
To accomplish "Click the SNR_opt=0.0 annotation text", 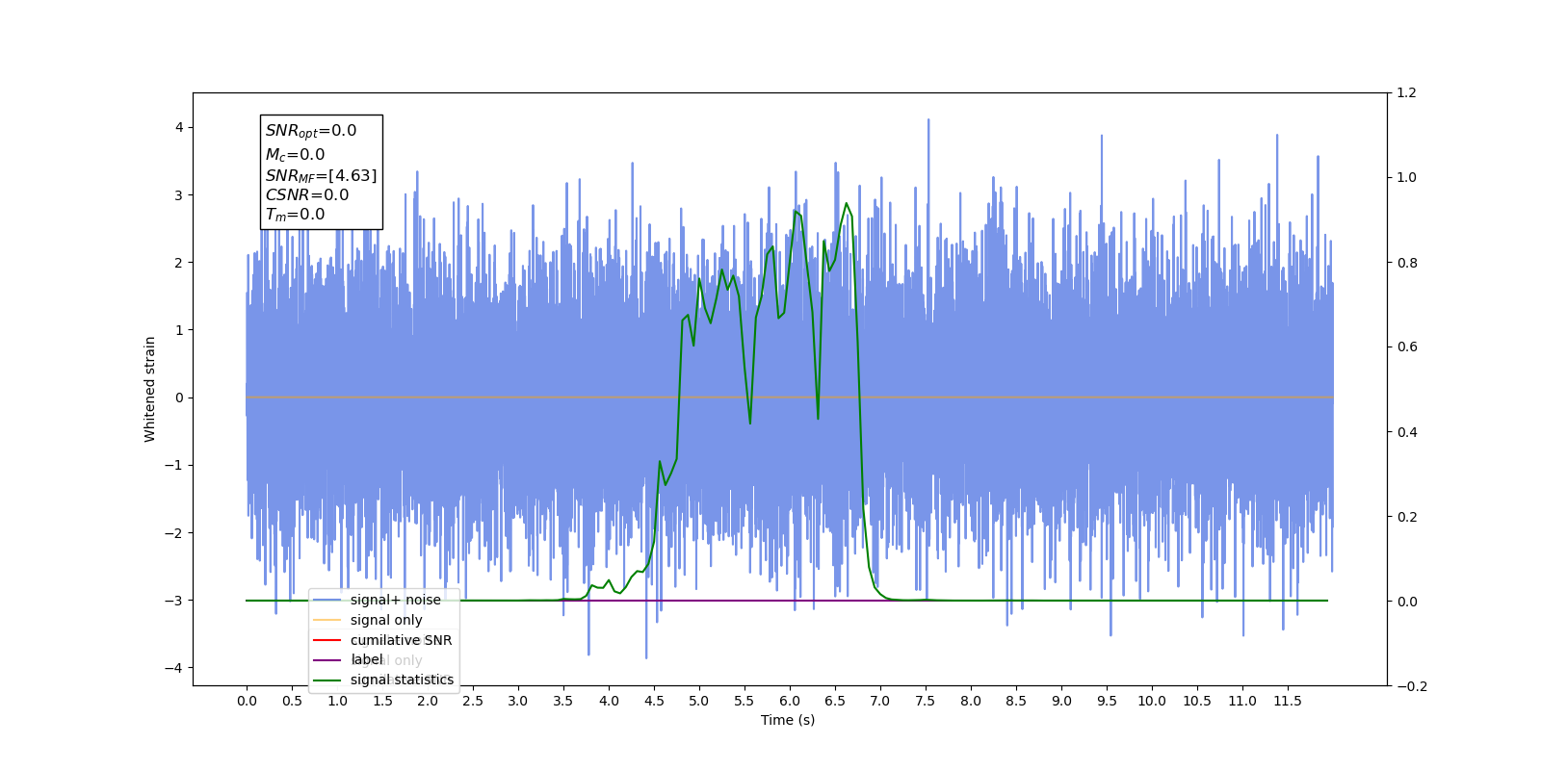I will pyautogui.click(x=311, y=131).
